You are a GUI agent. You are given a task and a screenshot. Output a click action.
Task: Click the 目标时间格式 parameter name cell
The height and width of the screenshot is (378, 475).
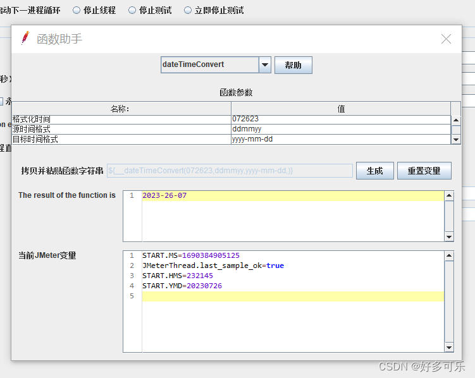(121, 139)
